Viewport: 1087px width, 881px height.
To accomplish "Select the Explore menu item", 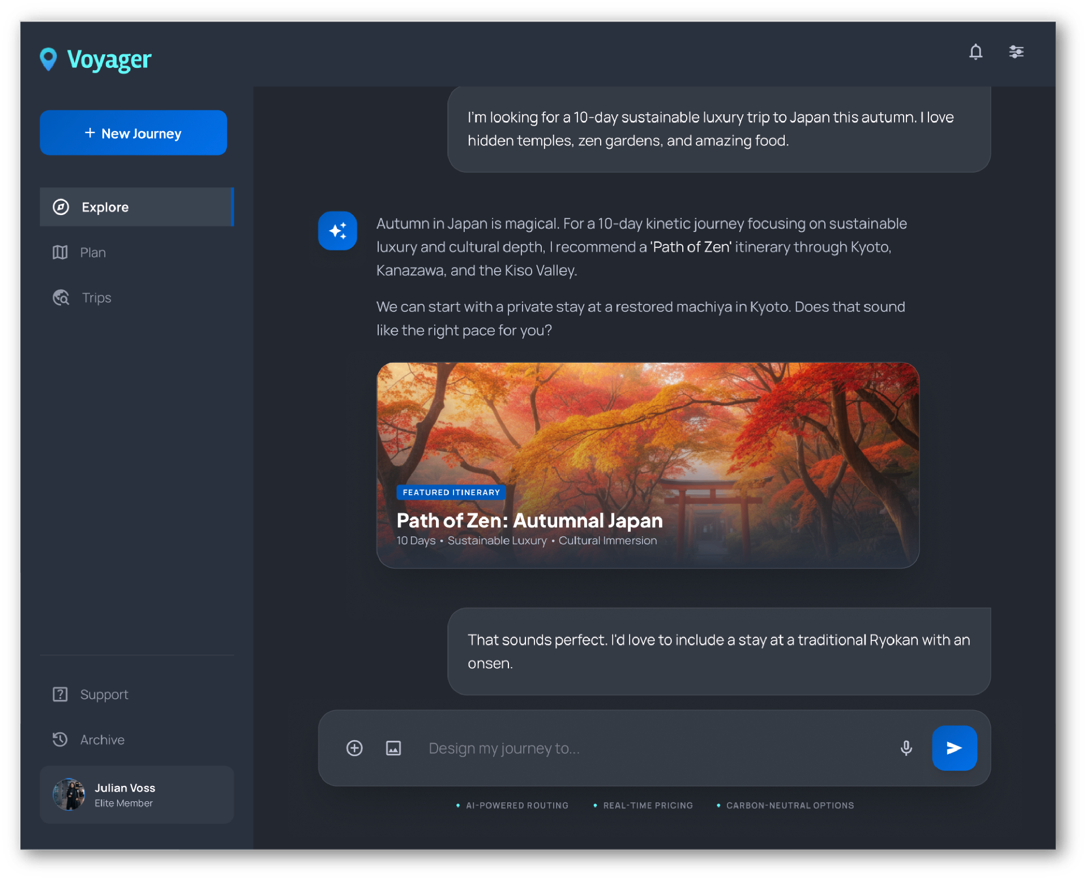I will point(136,207).
